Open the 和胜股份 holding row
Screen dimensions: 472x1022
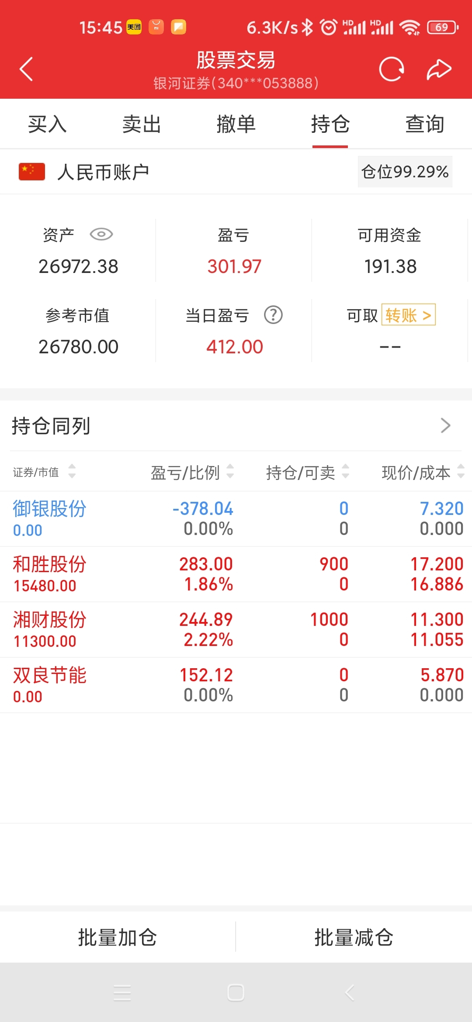click(236, 574)
